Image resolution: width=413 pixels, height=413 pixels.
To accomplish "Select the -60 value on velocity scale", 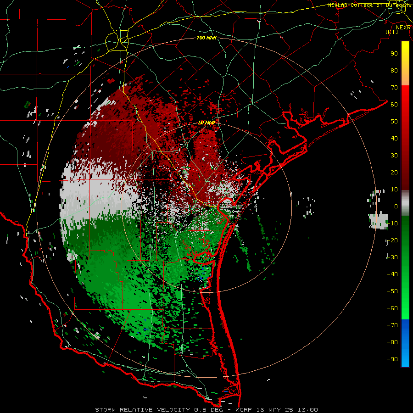I will pos(392,308).
